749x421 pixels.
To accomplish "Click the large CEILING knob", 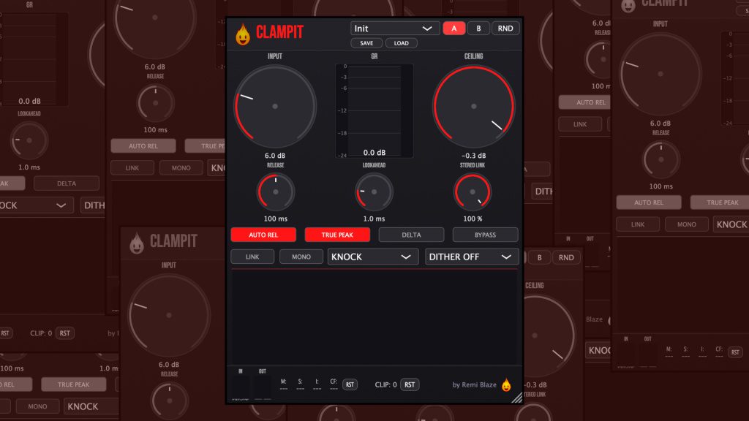I will [474, 107].
